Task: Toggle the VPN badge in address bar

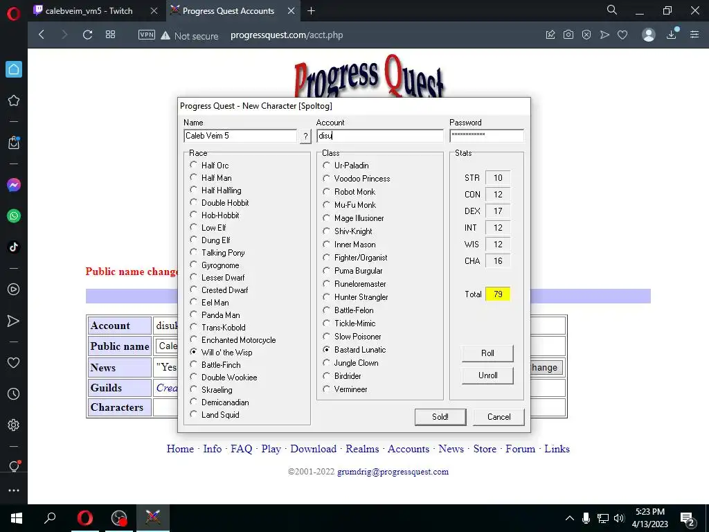Action: (x=147, y=35)
